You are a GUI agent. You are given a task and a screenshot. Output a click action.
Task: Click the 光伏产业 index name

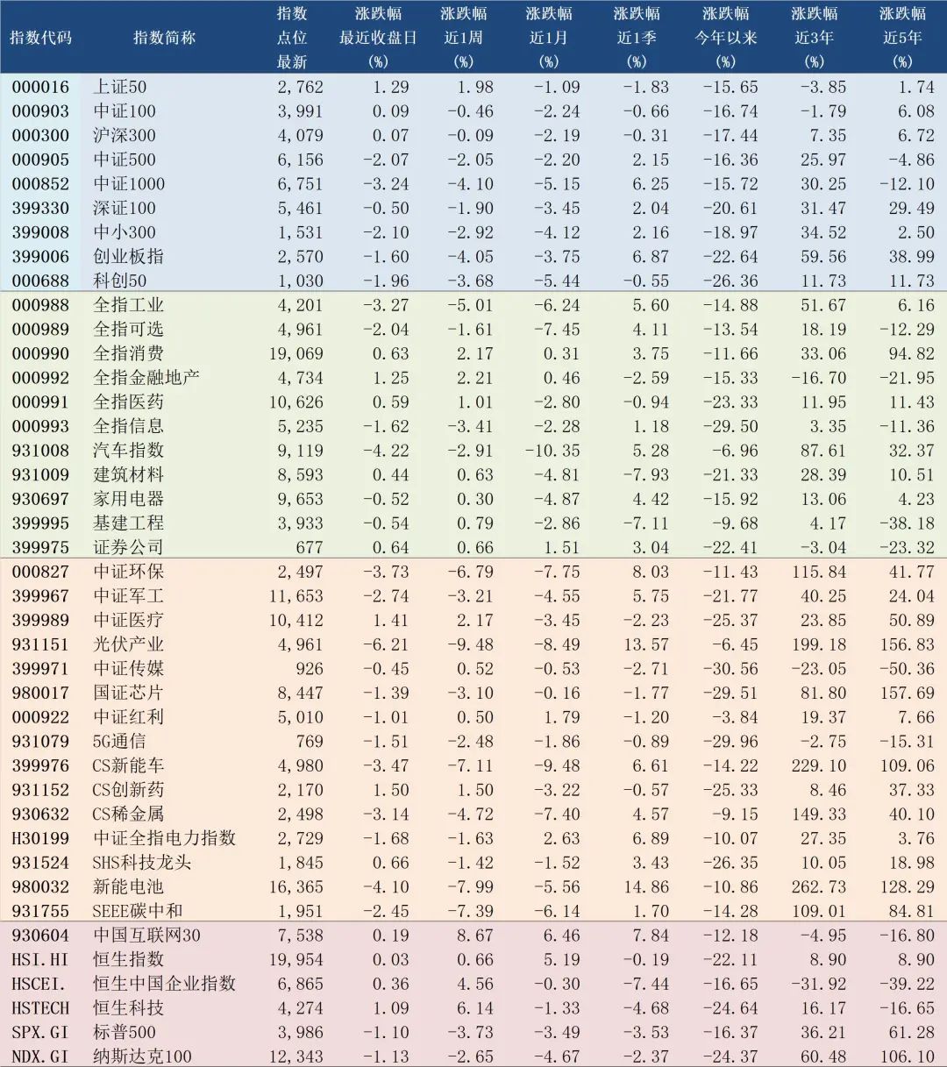tap(128, 644)
